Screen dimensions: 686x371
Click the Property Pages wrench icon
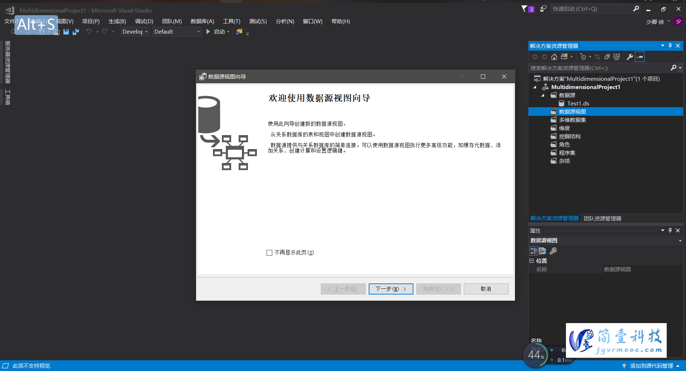click(x=553, y=251)
